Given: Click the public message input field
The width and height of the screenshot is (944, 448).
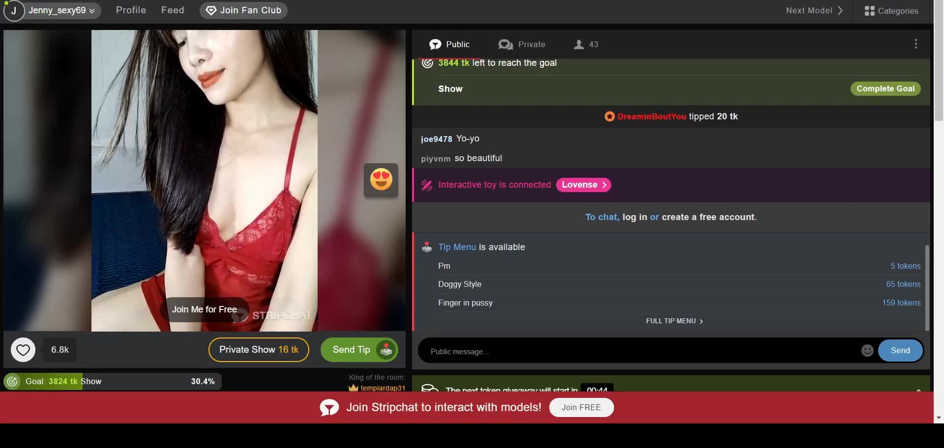Looking at the screenshot, I should coord(639,351).
